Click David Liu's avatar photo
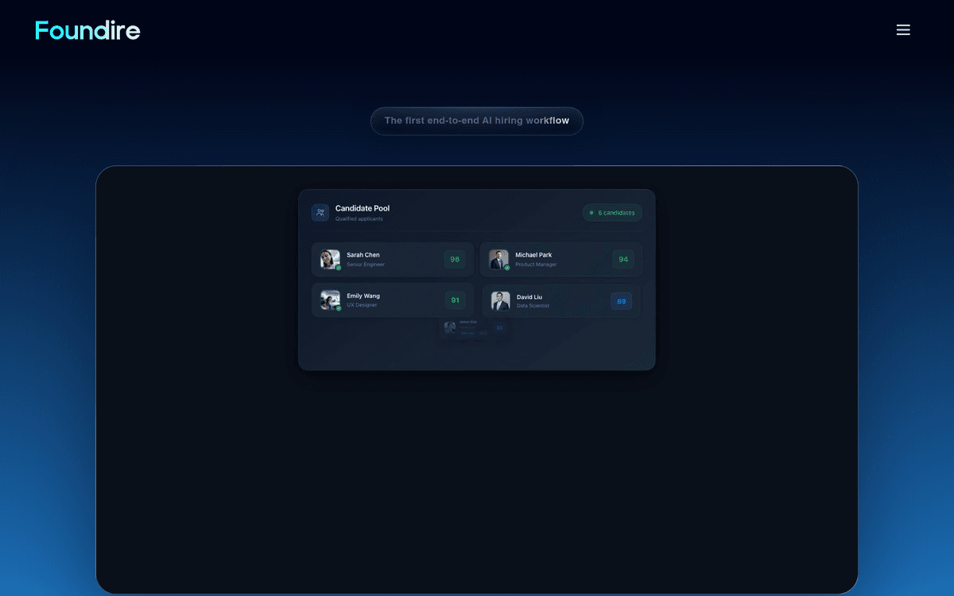The height and width of the screenshot is (596, 954). pos(500,300)
